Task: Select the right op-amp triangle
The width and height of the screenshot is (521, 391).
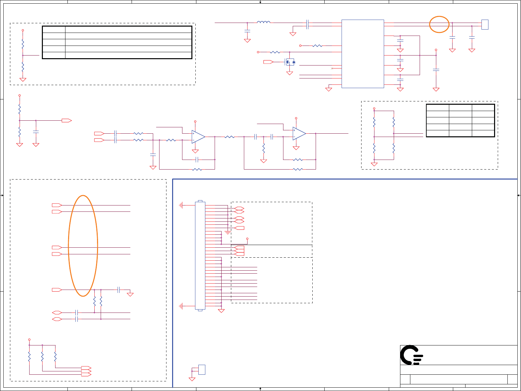Action: (299, 133)
